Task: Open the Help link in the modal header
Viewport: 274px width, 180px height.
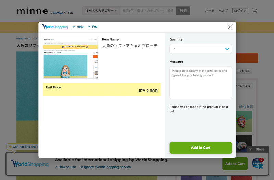Action: coord(78,27)
